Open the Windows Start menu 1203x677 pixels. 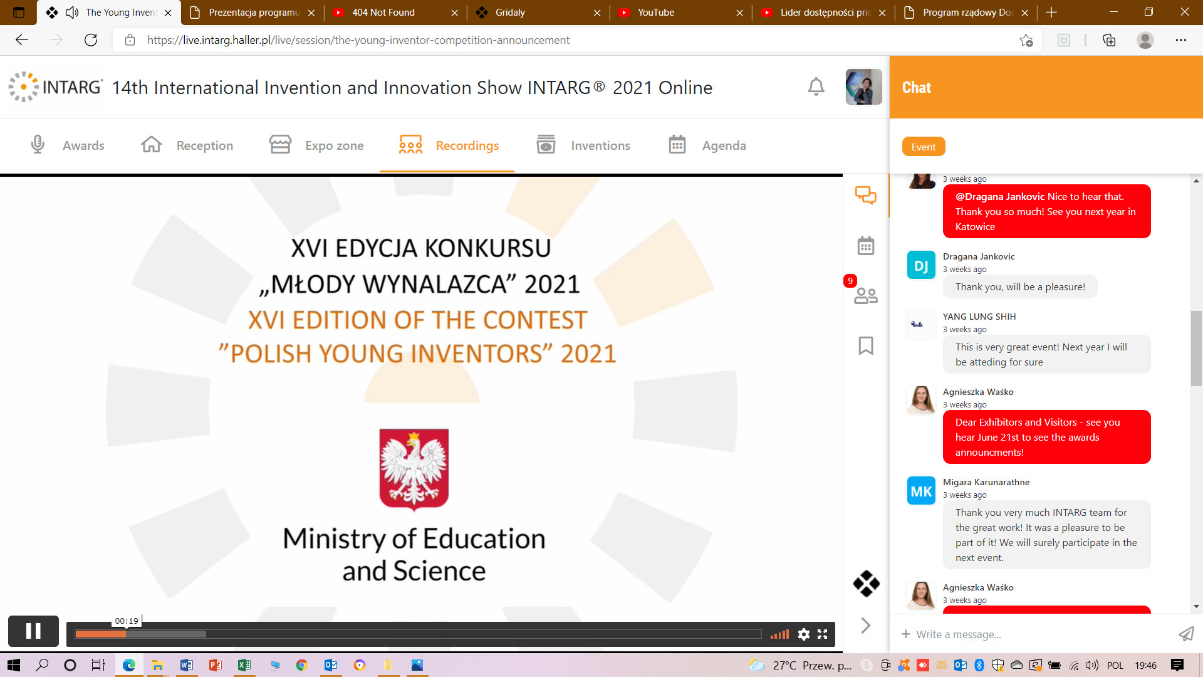pyautogui.click(x=13, y=665)
